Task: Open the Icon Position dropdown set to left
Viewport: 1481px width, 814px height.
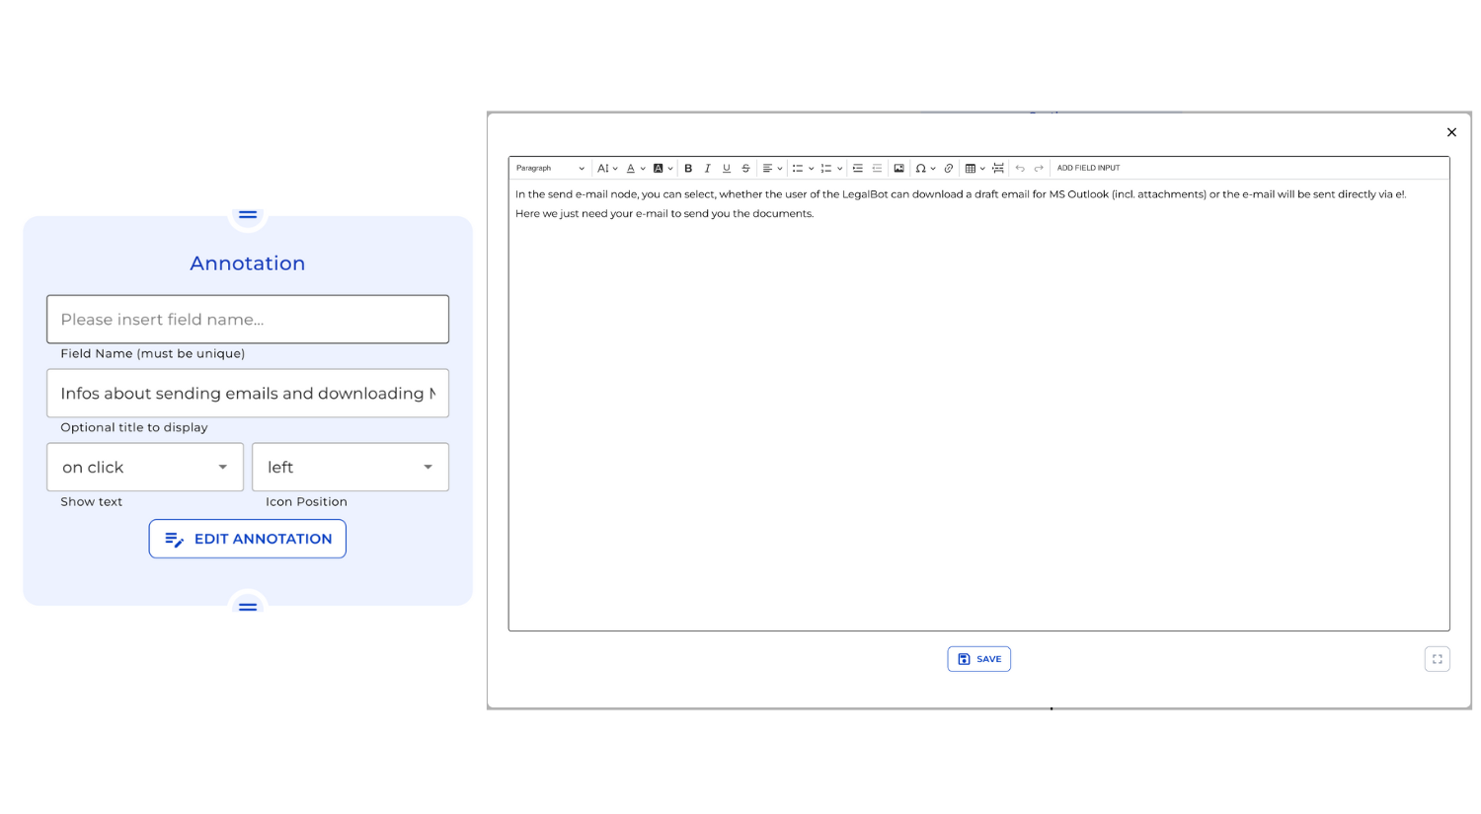Action: 350,467
